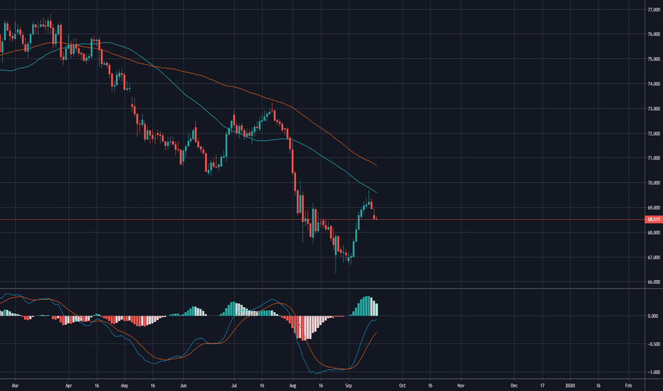Click the 17 date label after Dec
The image size is (663, 391).
[543, 385]
